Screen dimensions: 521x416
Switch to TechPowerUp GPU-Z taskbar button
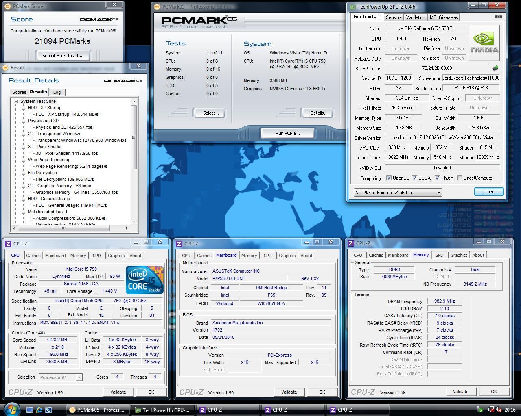pyautogui.click(x=164, y=410)
